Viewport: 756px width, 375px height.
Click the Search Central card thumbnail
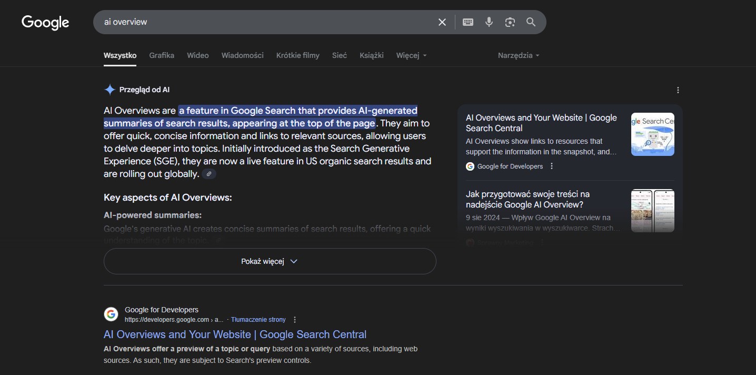pos(652,134)
